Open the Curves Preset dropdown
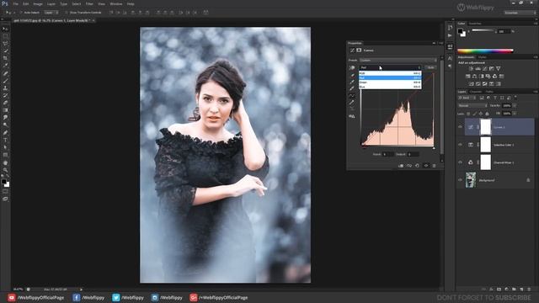Image resolution: width=539 pixels, height=303 pixels. coord(398,60)
